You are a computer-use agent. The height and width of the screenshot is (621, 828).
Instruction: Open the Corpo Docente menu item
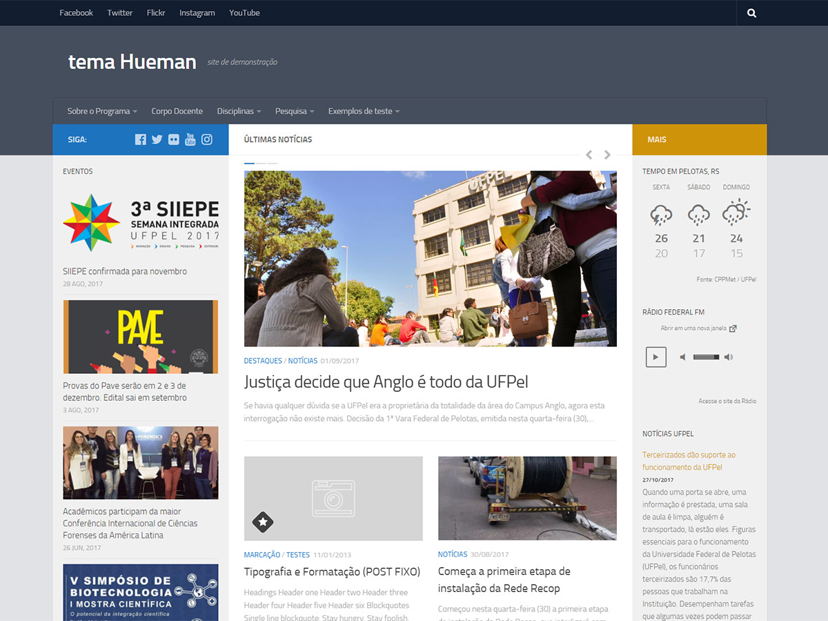(177, 111)
